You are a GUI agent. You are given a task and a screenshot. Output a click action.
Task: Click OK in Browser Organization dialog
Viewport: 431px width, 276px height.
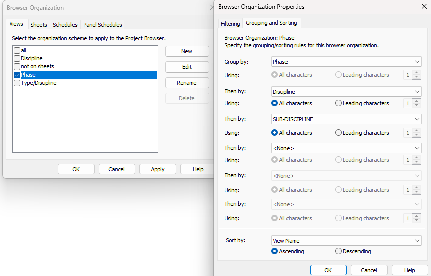[76, 169]
